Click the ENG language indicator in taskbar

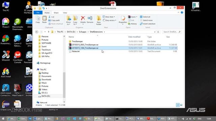pyautogui.click(x=199, y=119)
